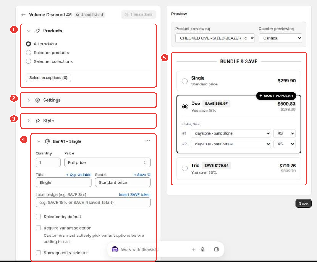Click the plus icon in Sidekick bar
Viewport: 317px width, 262px height.
(x=194, y=249)
